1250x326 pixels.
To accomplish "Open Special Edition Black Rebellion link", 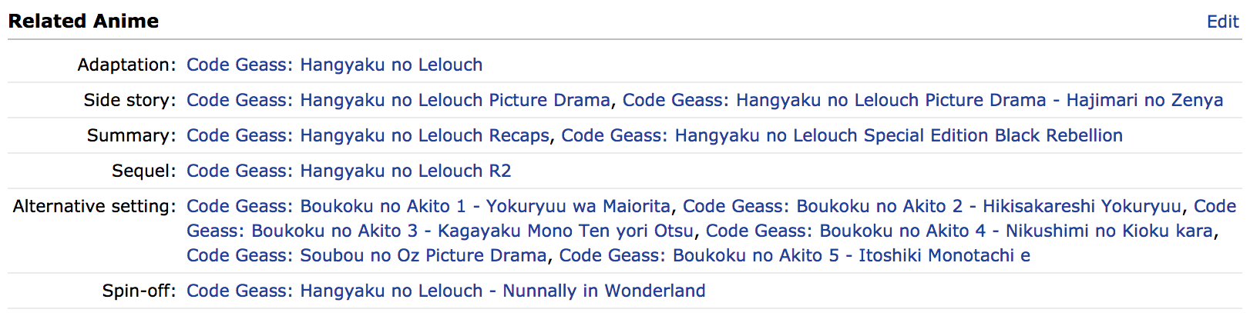I will [842, 135].
